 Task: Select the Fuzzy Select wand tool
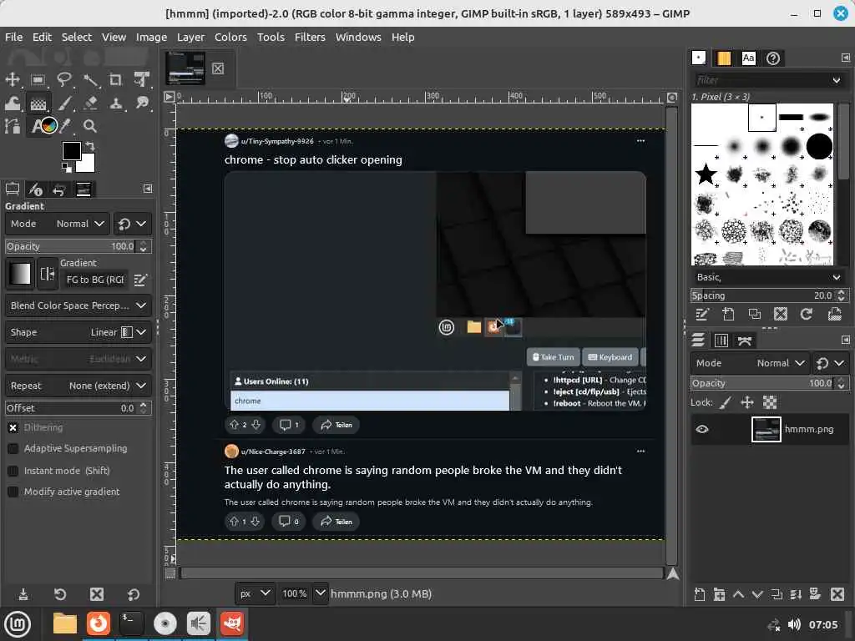pyautogui.click(x=90, y=79)
